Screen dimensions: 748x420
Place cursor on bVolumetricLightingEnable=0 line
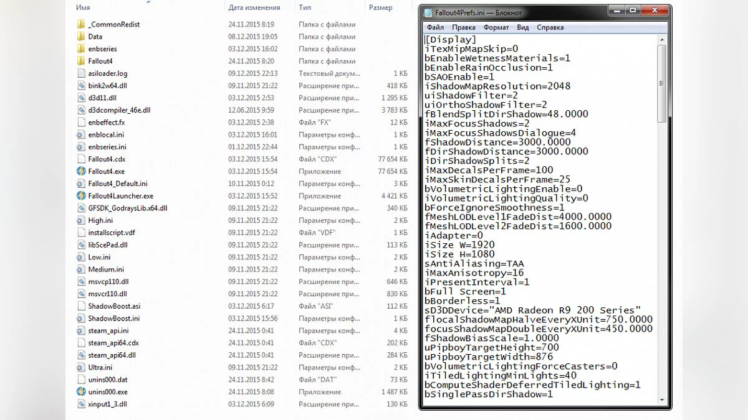[504, 189]
